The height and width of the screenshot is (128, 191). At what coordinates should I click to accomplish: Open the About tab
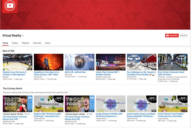(48, 43)
